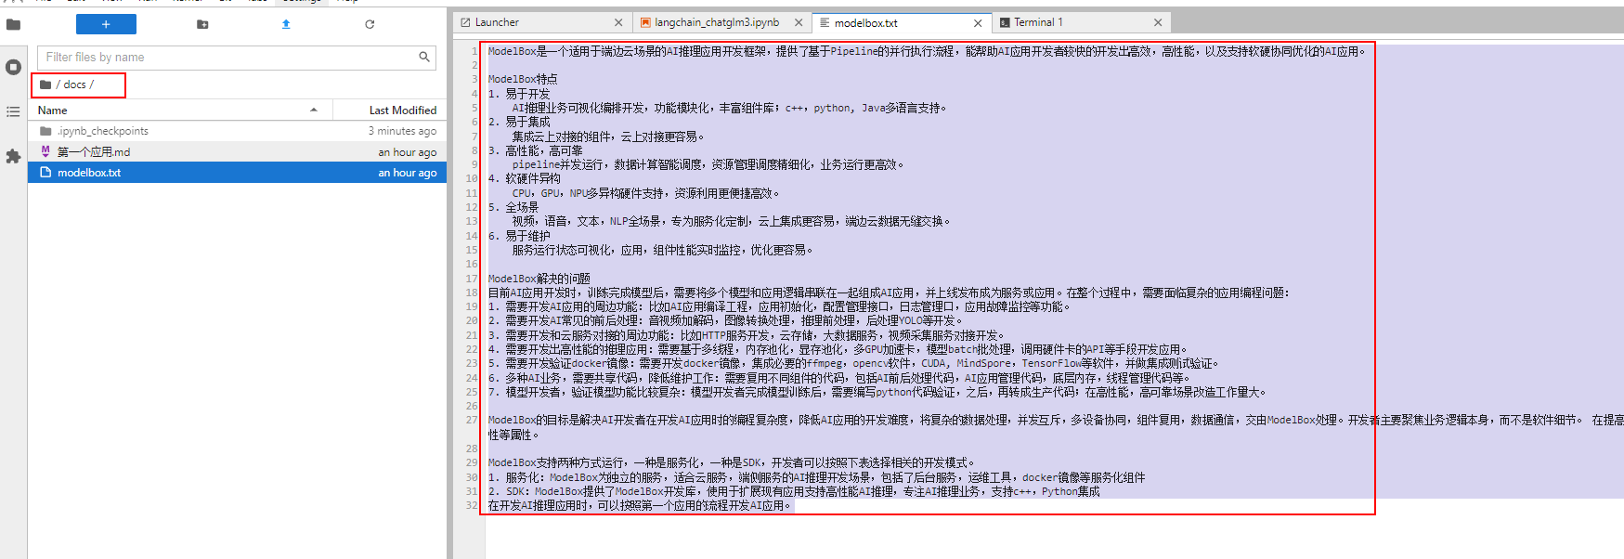Click the docs breadcrumb link
Screen dimensions: 1624x559
pos(74,84)
